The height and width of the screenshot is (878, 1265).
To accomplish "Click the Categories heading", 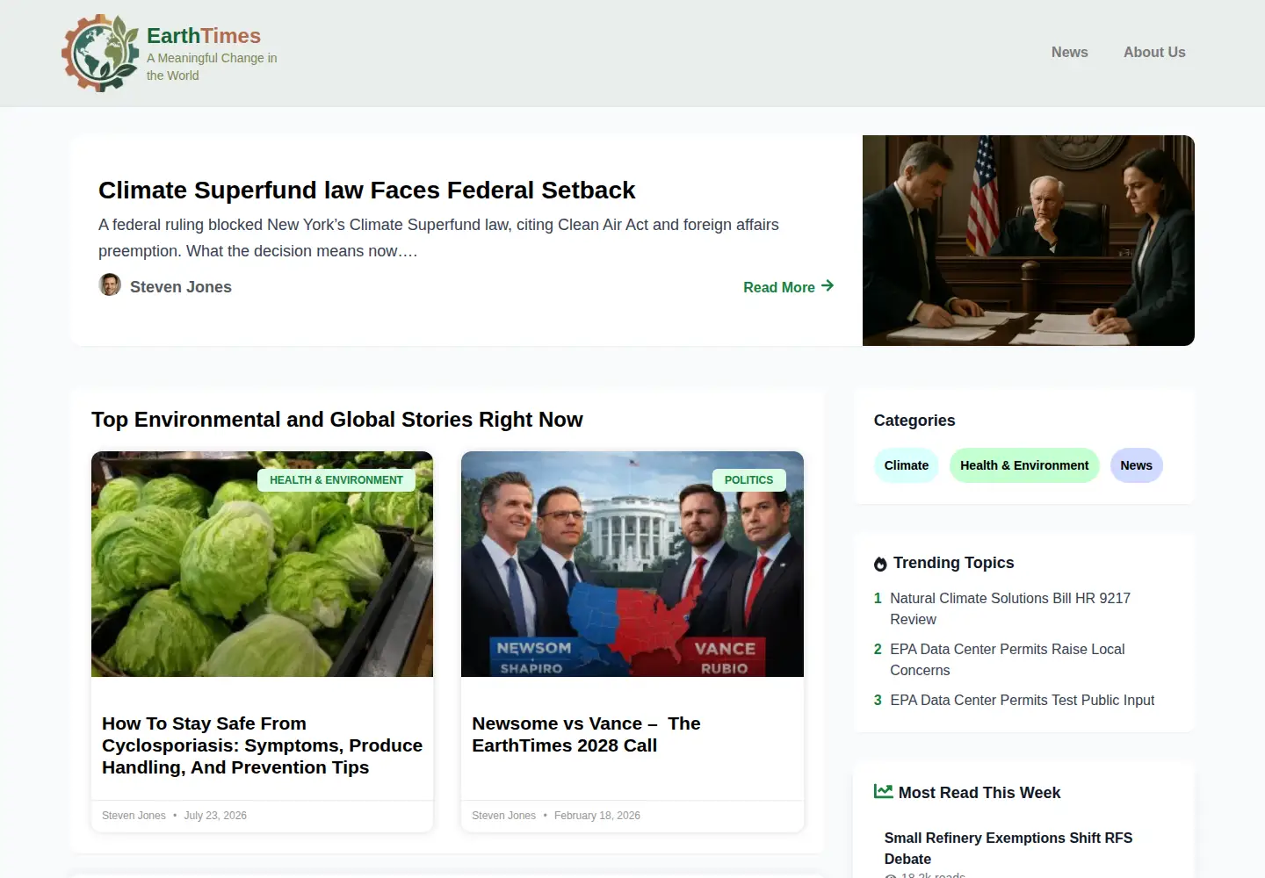I will pos(914,421).
